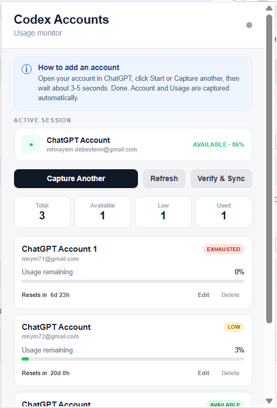Select the Total accounts stat card
The width and height of the screenshot is (277, 408).
pos(42,212)
